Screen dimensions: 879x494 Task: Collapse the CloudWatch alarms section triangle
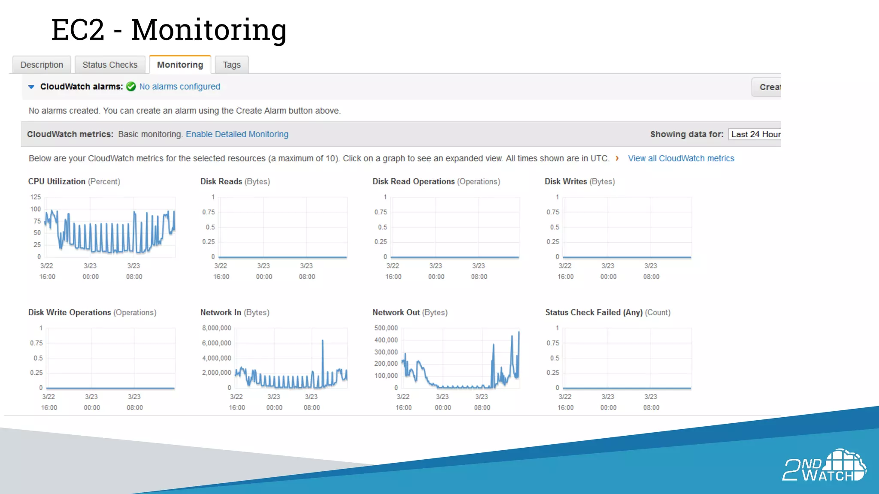(31, 87)
